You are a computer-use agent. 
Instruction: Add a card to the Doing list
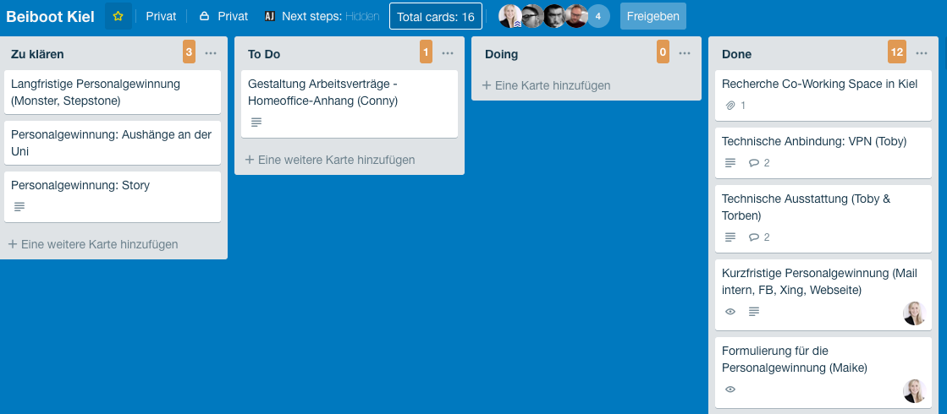(547, 85)
